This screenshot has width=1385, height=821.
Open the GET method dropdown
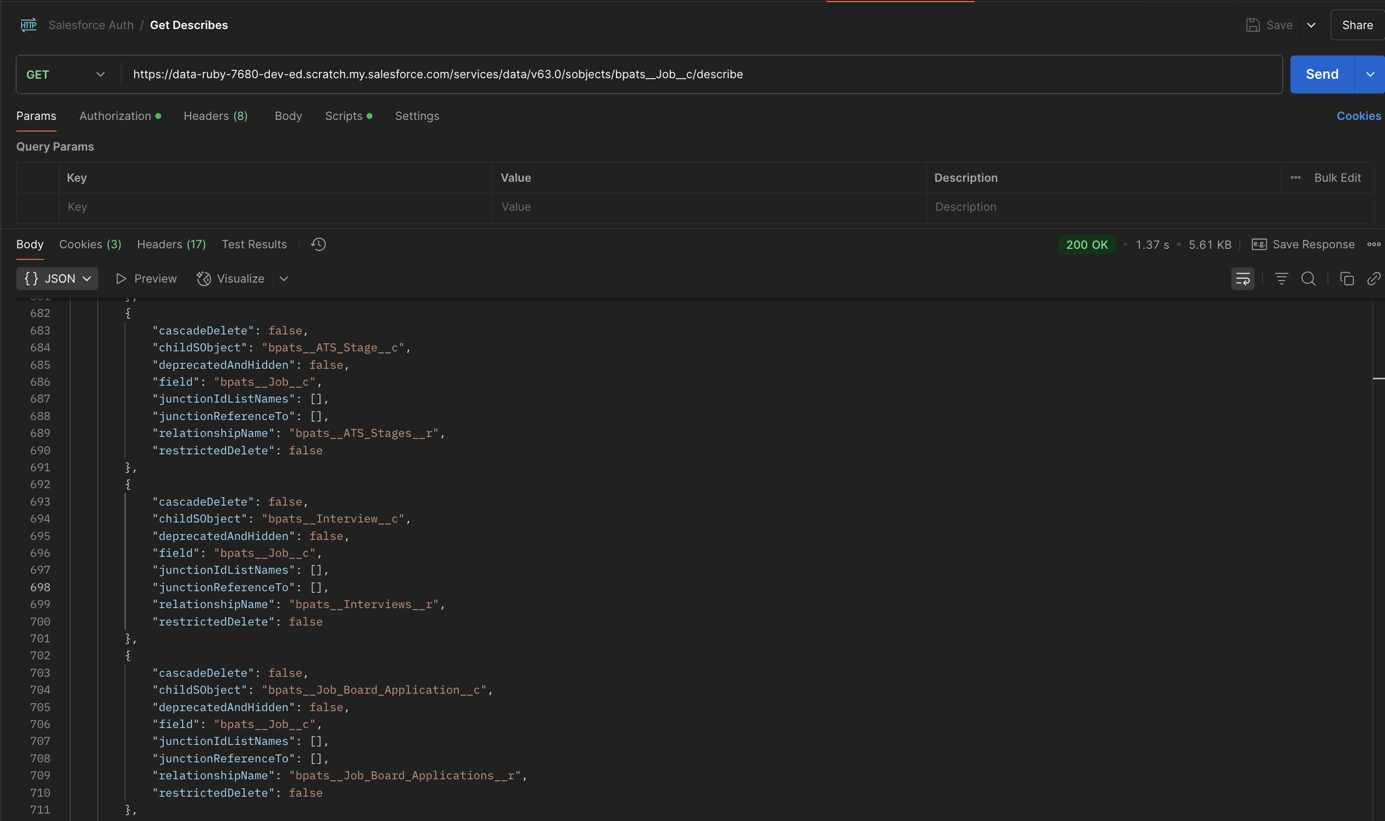67,74
